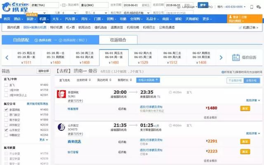Sort by price low to high button
This screenshot has height=165, width=264.
tap(148, 80)
